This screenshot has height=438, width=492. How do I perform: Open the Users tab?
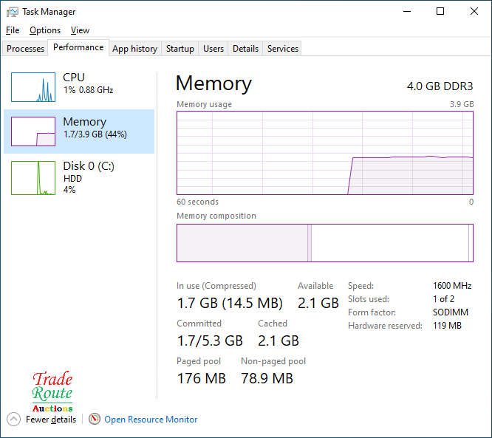[213, 49]
